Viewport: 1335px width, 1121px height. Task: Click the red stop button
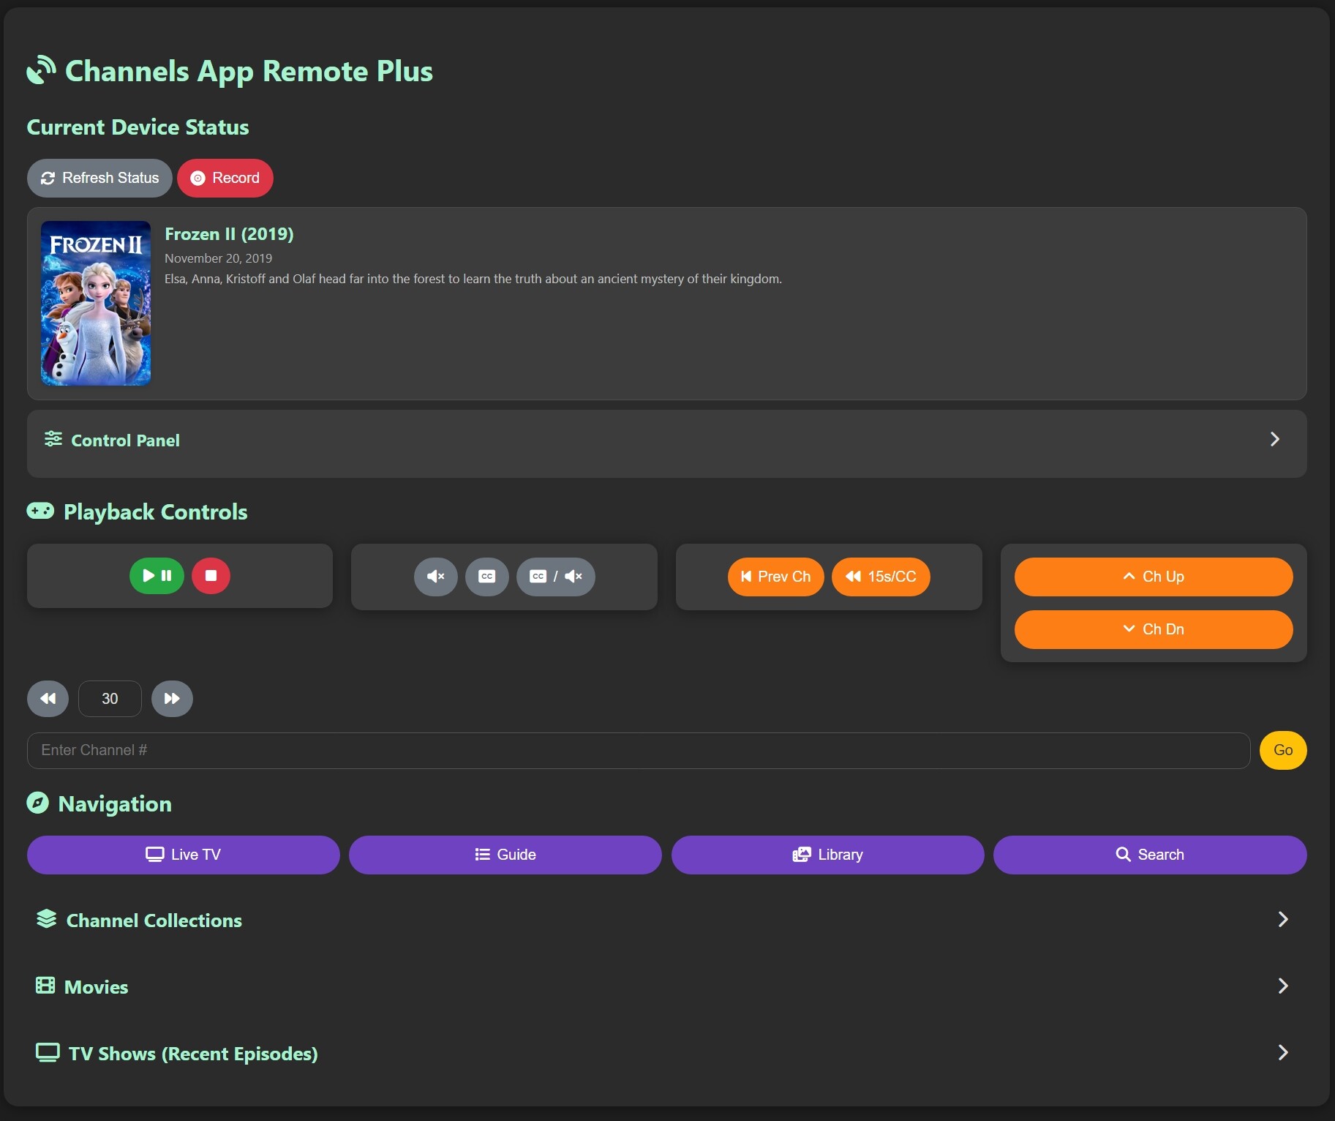(211, 576)
